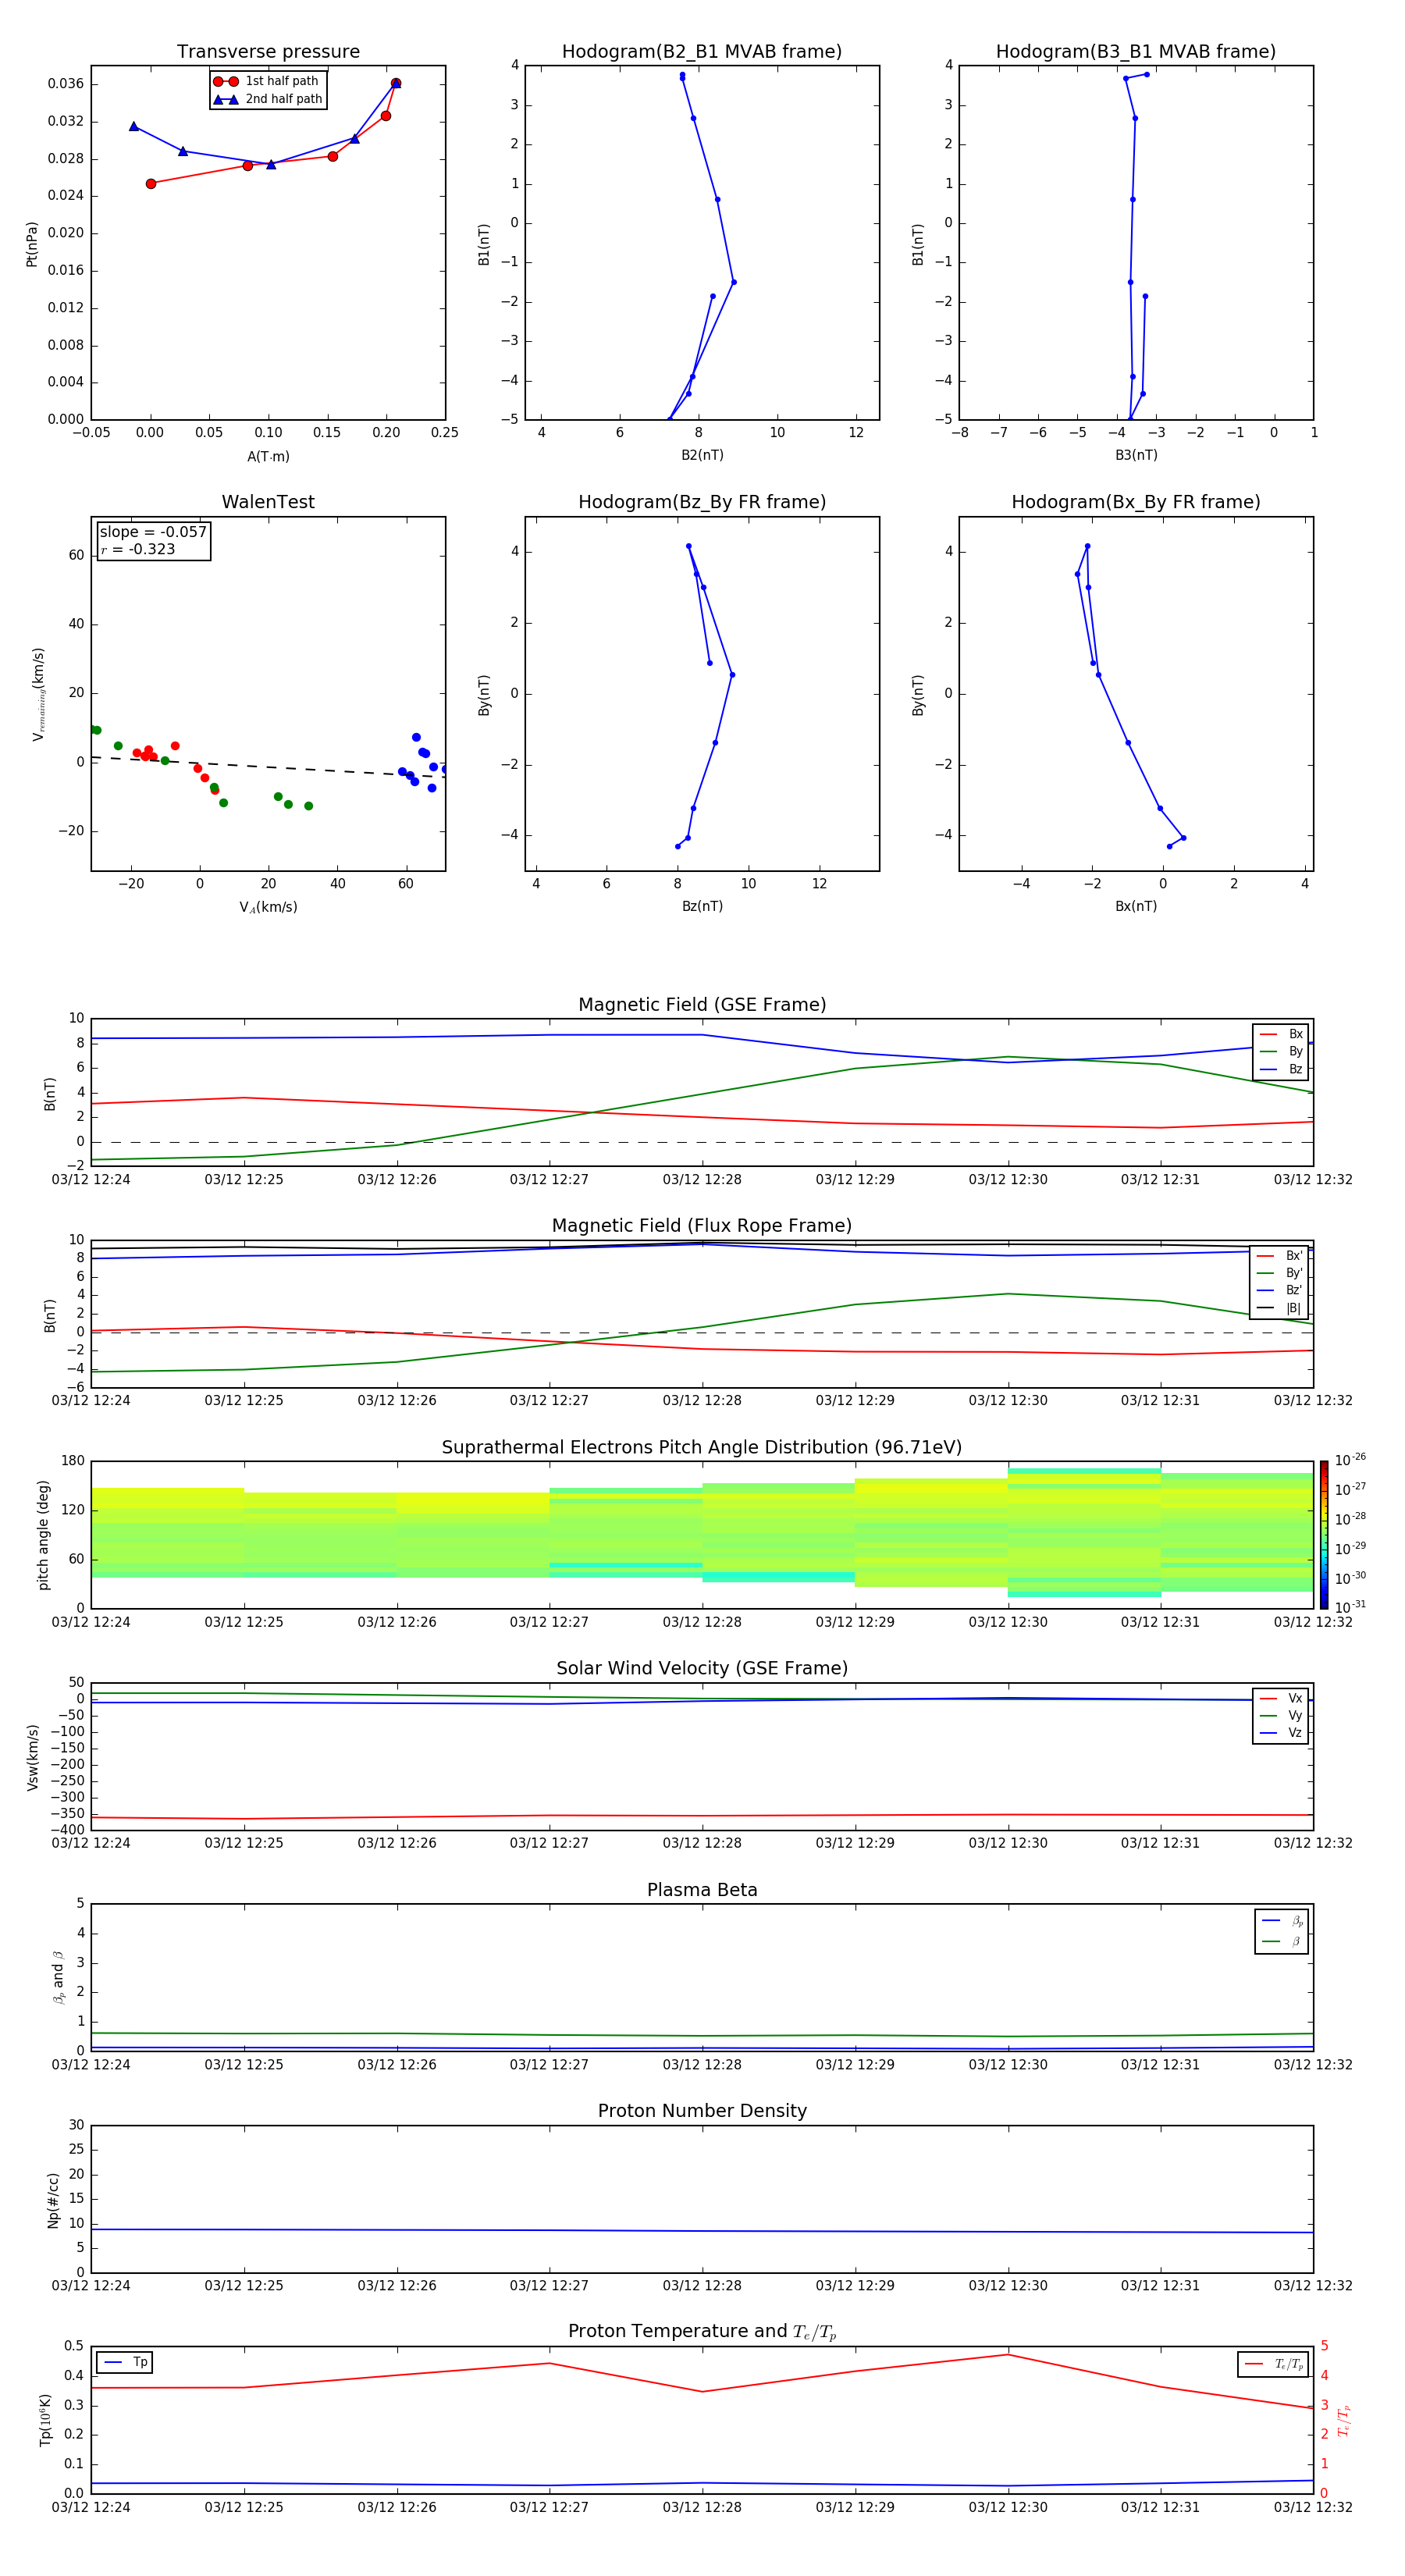Click the 'By' legend entry in GSE plot

click(x=1281, y=1051)
